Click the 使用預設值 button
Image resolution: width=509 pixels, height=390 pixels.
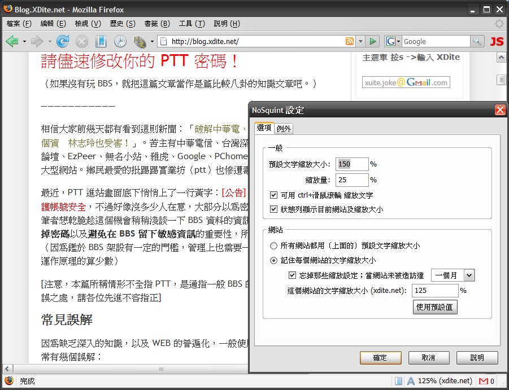(436, 307)
